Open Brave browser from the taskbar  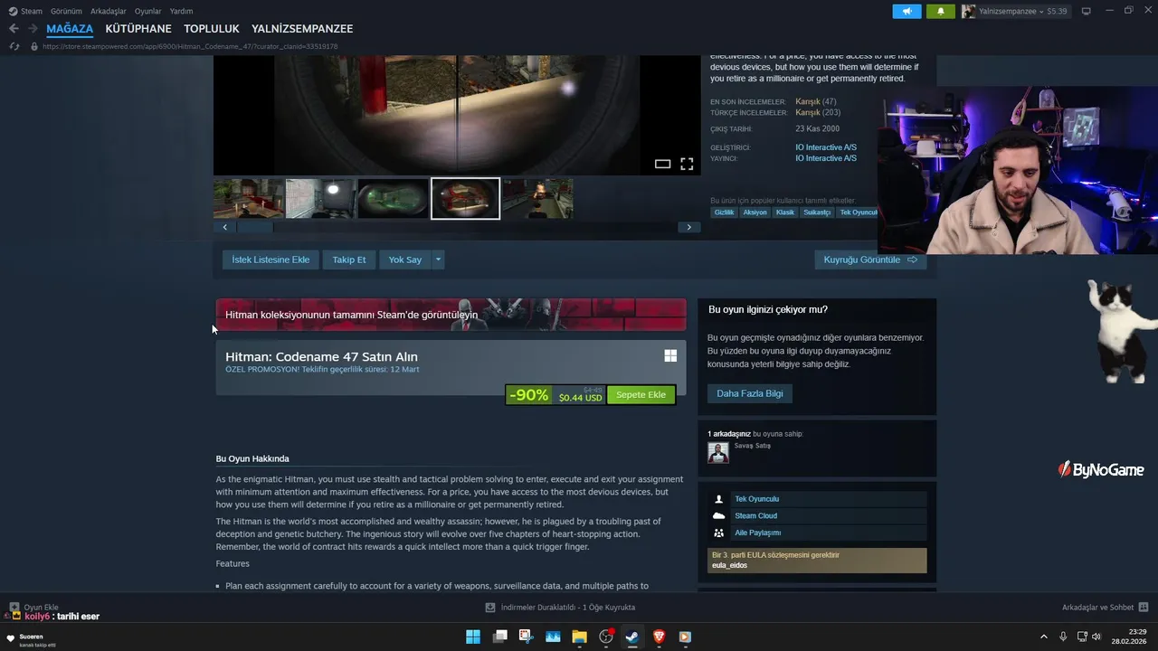tap(659, 637)
